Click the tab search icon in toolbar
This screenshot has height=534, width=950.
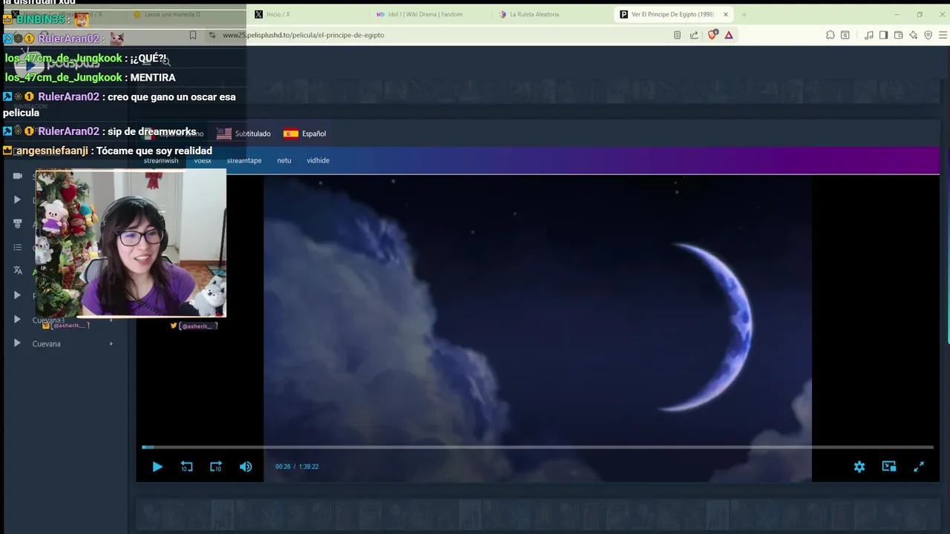click(845, 35)
